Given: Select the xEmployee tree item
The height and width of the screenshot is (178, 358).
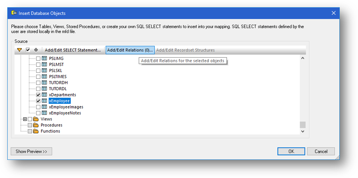Looking at the screenshot, I should point(59,101).
